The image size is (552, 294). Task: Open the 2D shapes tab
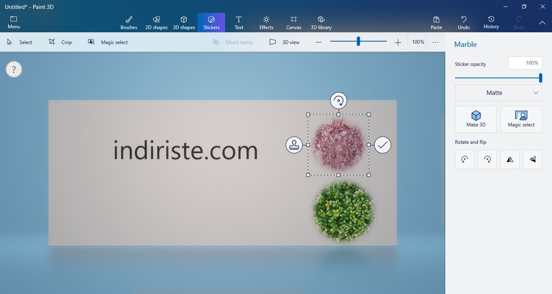click(x=156, y=23)
